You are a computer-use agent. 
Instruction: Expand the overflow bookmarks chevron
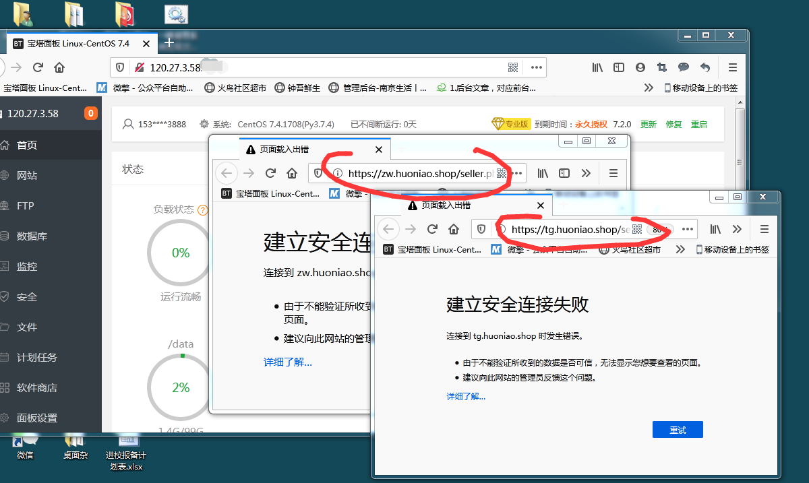point(648,87)
